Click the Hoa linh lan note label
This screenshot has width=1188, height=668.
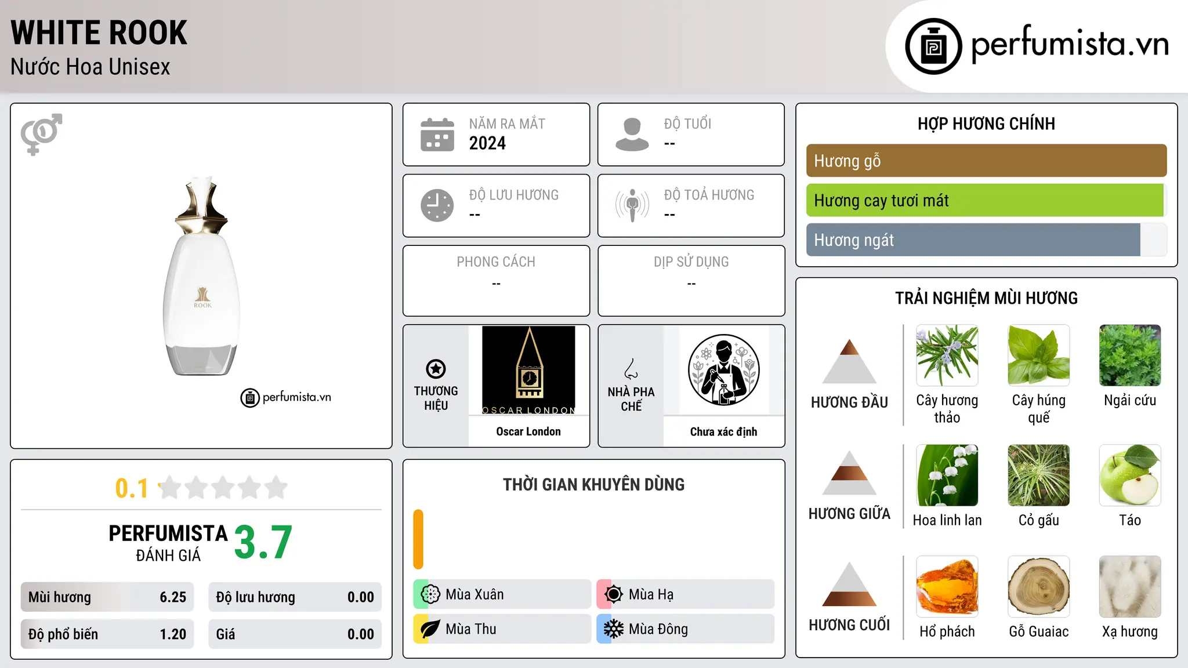point(947,520)
